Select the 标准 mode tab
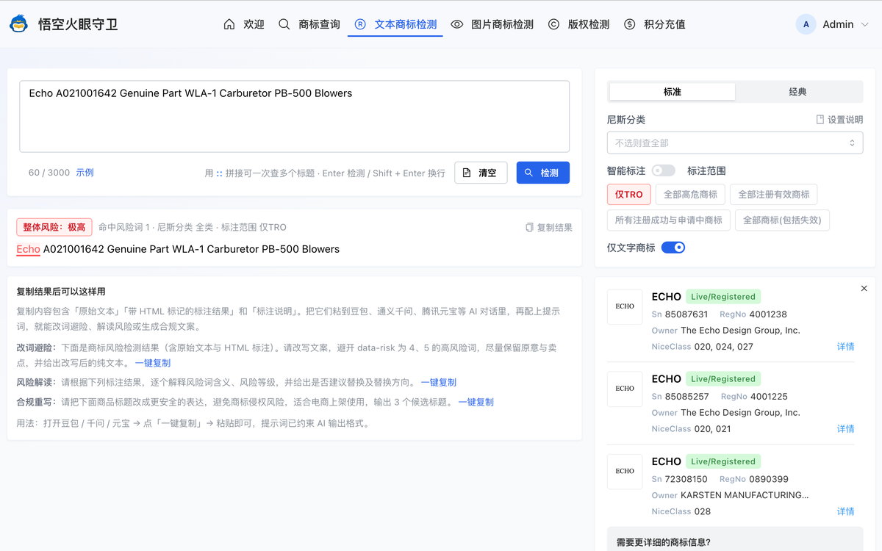 point(672,92)
